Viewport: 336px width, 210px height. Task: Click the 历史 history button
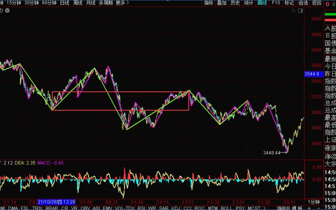235,3
